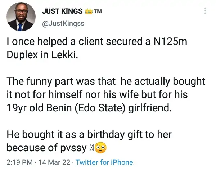Click the words "birthday gift" in the tweet

(114, 136)
